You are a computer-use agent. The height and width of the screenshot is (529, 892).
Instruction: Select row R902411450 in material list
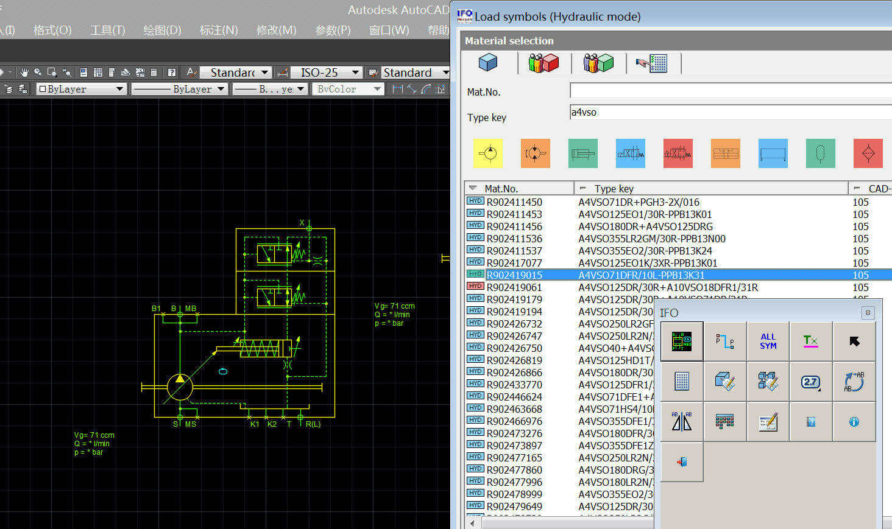[678, 202]
